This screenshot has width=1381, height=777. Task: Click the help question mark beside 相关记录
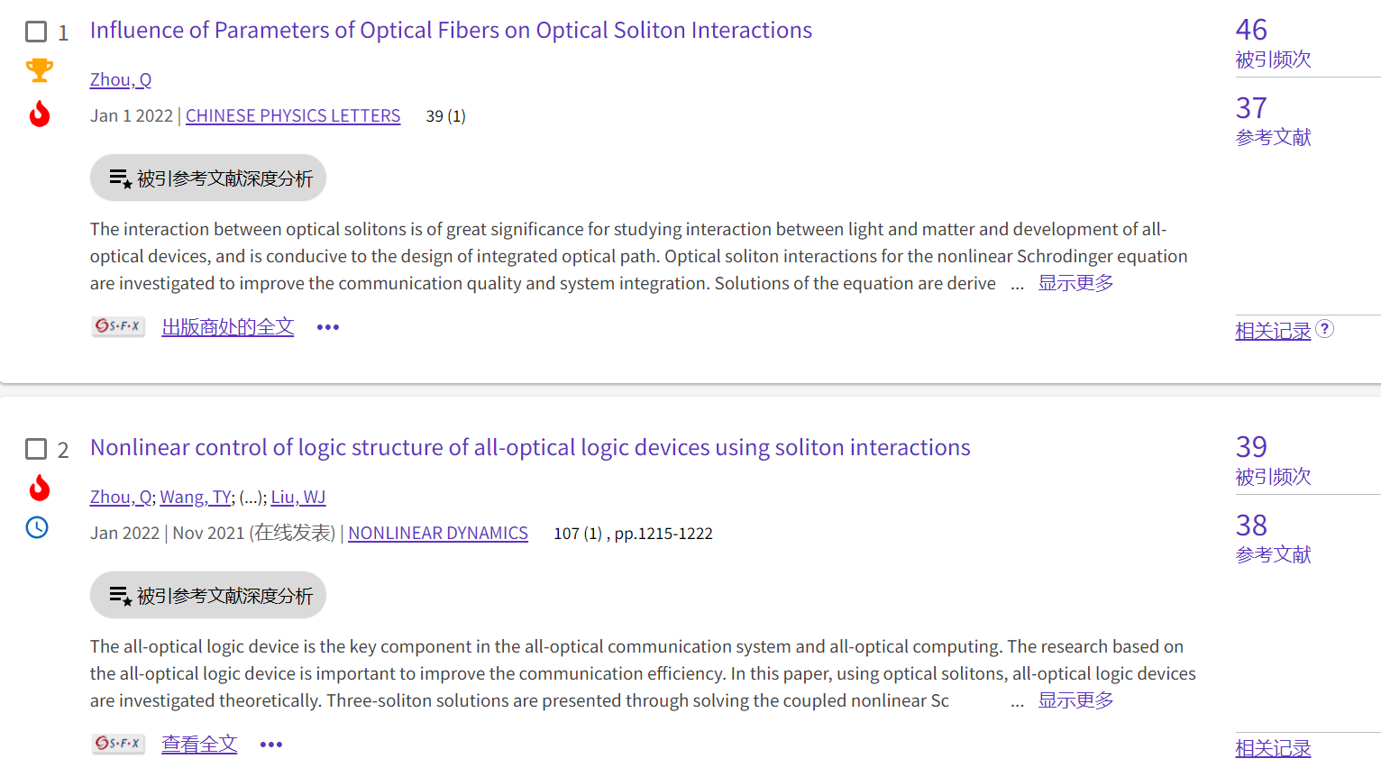(x=1324, y=329)
